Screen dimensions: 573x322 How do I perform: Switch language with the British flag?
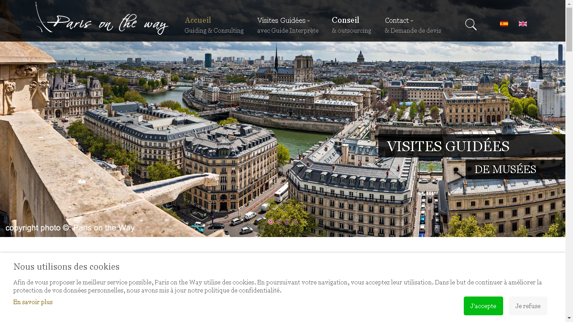point(523,24)
